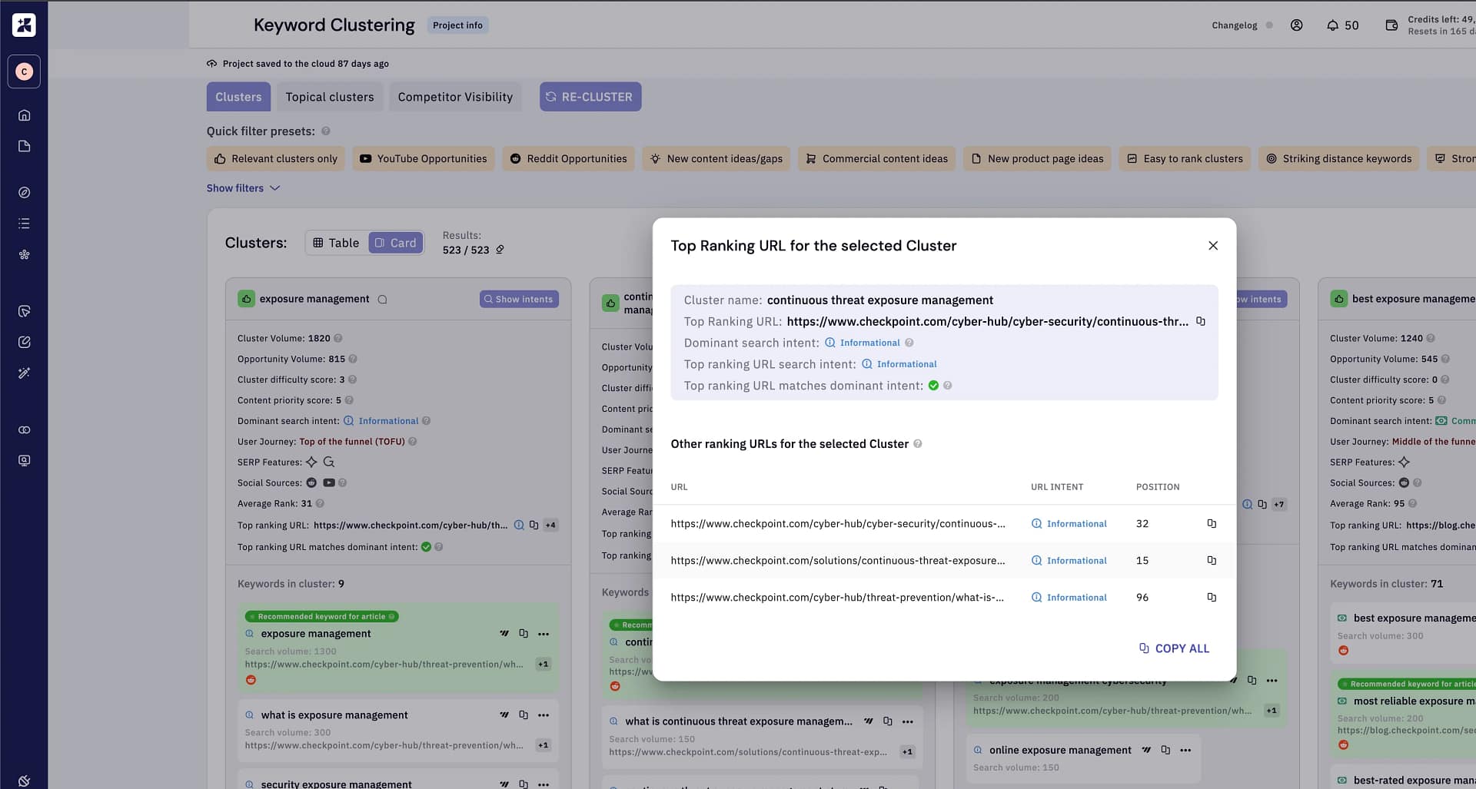Expand Show filters

click(243, 188)
